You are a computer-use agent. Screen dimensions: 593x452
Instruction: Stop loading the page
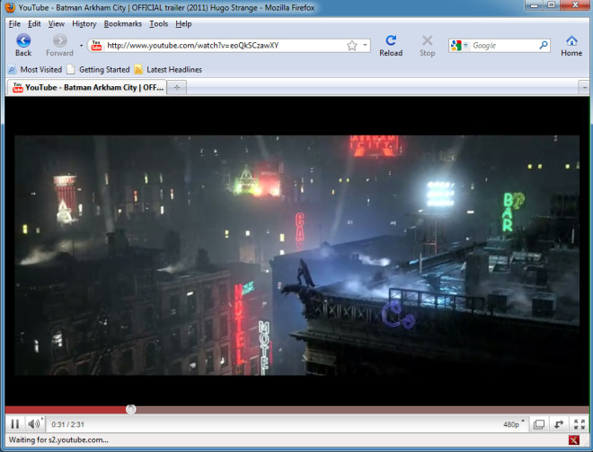point(427,46)
